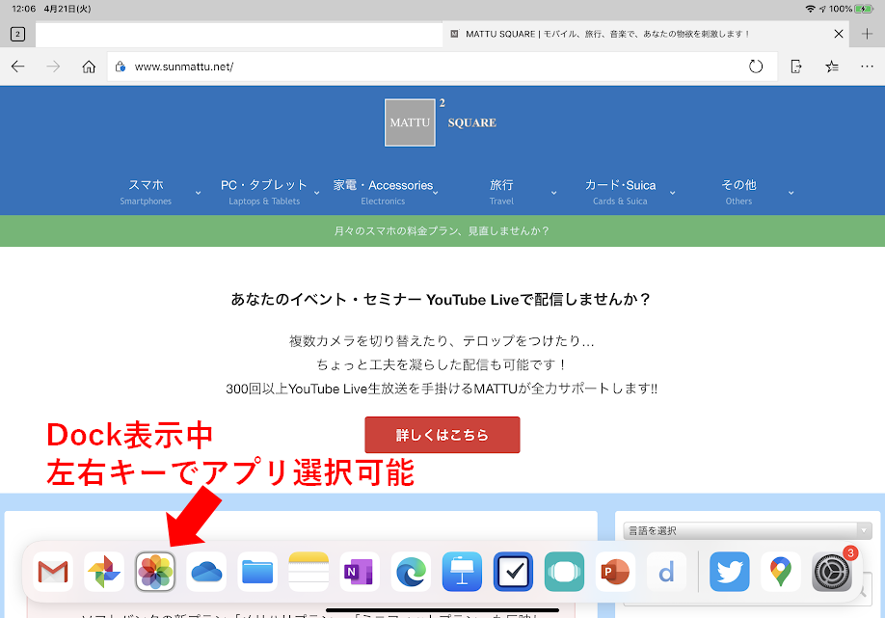Image resolution: width=885 pixels, height=618 pixels.
Task: Open browser three-dots menu
Action: point(867,67)
